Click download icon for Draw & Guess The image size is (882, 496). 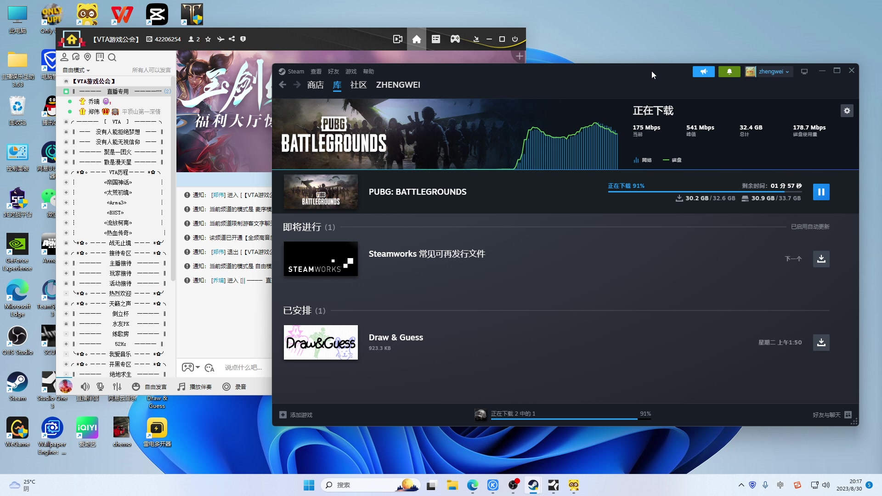(821, 343)
